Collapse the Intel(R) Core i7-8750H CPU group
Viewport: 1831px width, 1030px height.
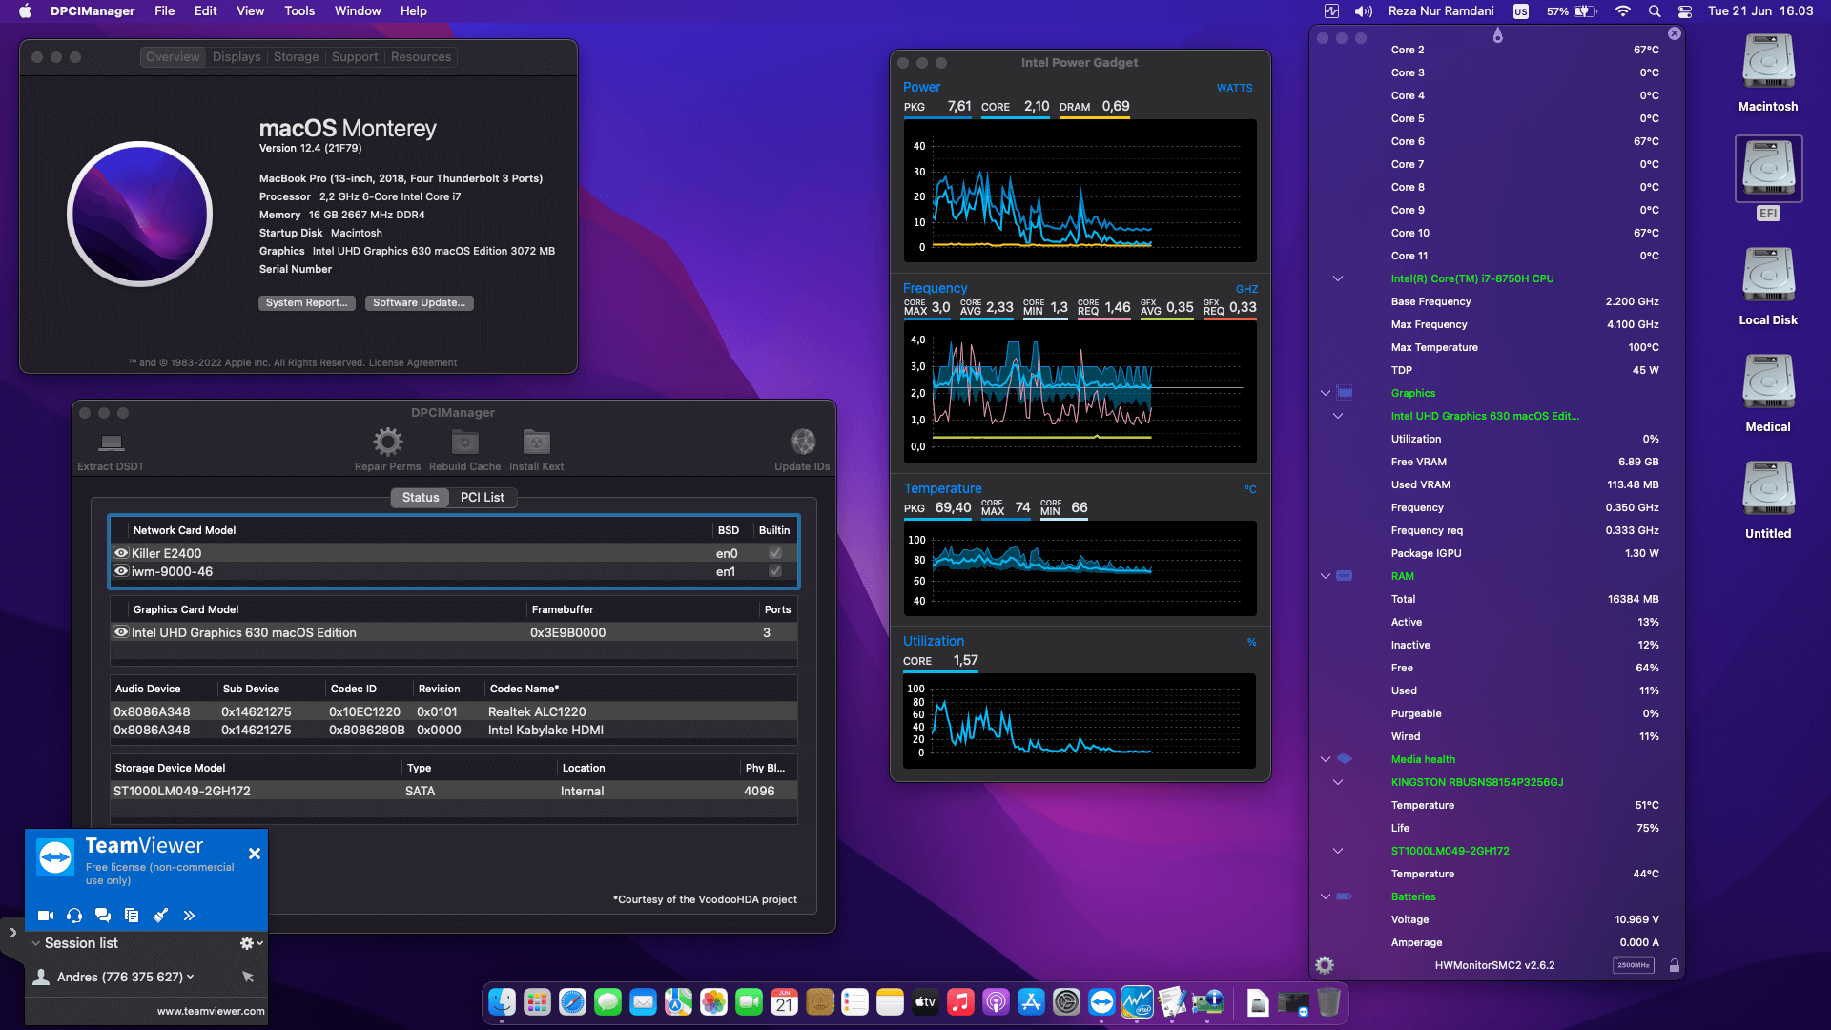1338,278
